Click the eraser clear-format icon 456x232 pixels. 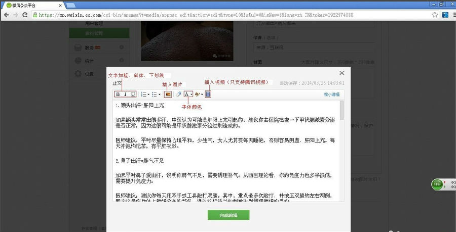pos(178,95)
